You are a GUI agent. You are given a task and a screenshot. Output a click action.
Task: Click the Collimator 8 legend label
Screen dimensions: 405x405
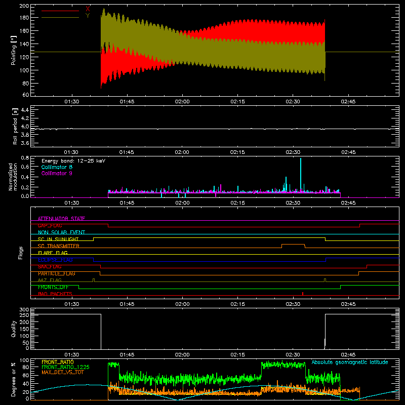[57, 167]
